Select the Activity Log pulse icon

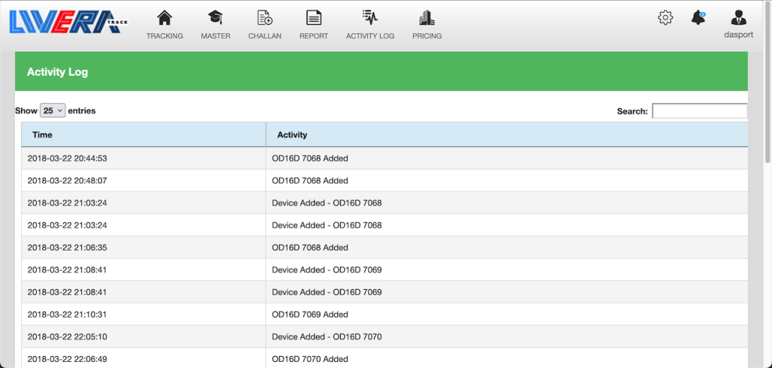click(369, 17)
